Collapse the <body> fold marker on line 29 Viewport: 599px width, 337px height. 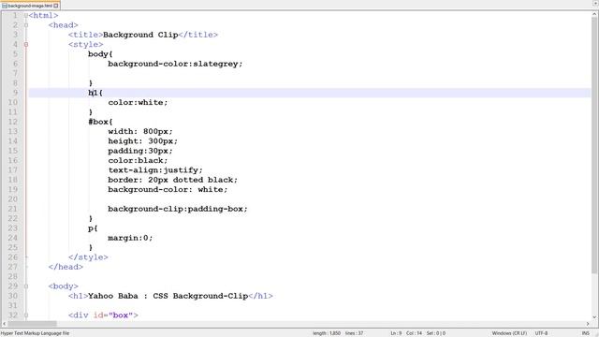(26, 286)
